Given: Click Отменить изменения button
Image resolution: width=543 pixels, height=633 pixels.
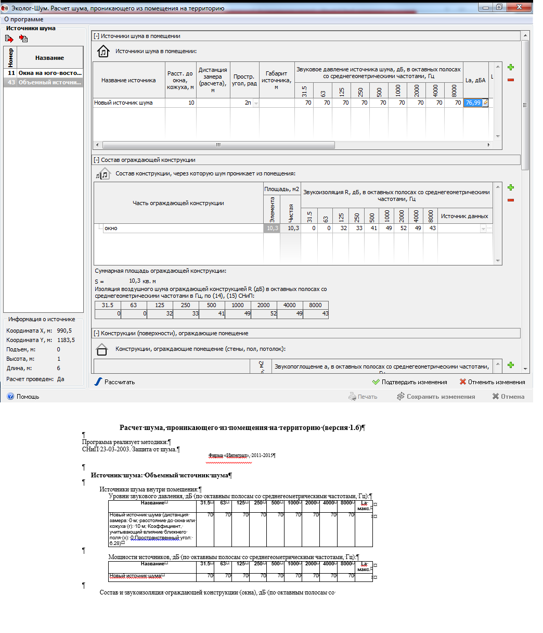Looking at the screenshot, I should (x=492, y=382).
